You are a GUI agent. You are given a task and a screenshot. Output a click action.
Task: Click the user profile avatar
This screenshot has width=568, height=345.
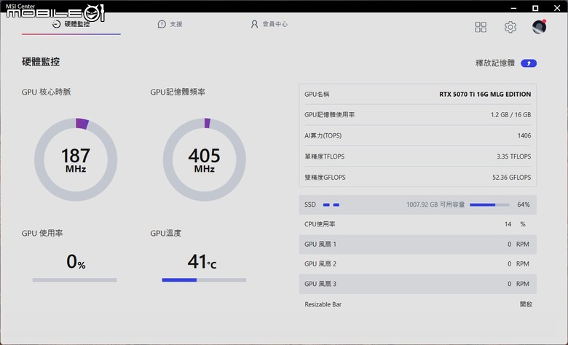pyautogui.click(x=540, y=27)
